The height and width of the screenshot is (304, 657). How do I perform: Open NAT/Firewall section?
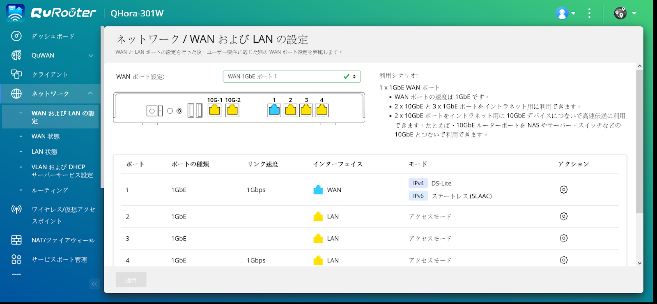point(62,240)
